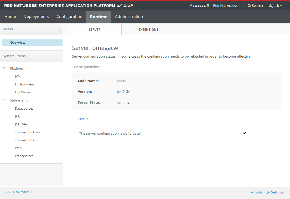Click the 2.5.5.Final-redhat-1 version link

click(19, 192)
